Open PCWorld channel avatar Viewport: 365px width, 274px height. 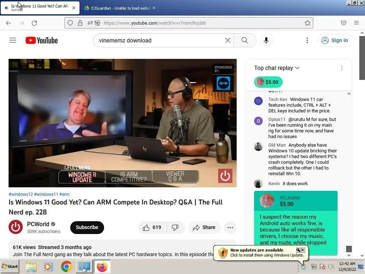16,227
